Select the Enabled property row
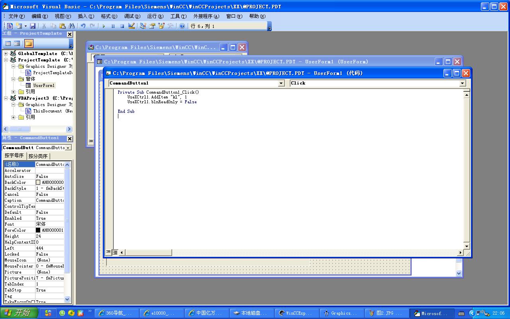 tap(34, 218)
